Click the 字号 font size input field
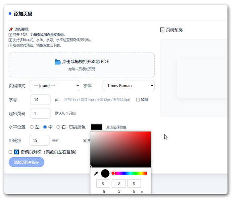 [40, 100]
